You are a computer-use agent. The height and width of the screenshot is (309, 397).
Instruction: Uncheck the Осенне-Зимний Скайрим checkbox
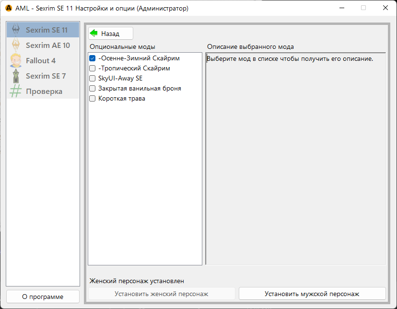coord(93,58)
